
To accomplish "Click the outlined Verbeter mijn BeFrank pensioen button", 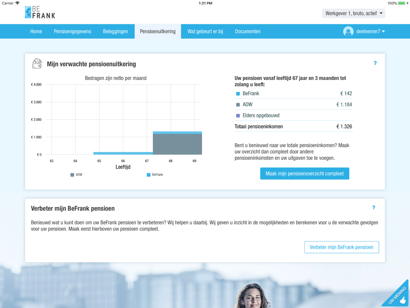I will point(342,247).
